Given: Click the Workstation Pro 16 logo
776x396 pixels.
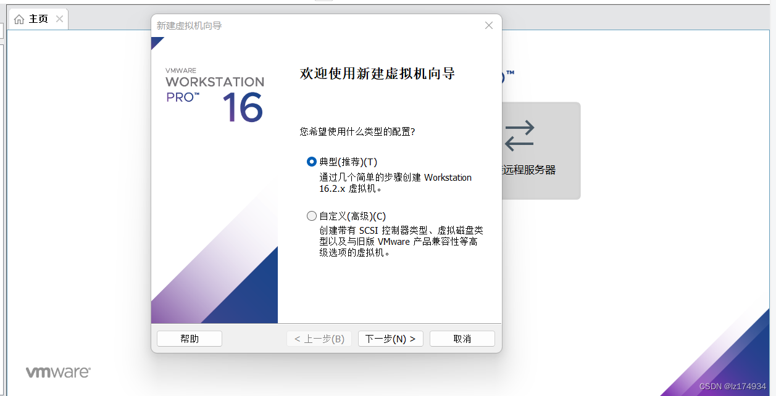Looking at the screenshot, I should tap(215, 94).
